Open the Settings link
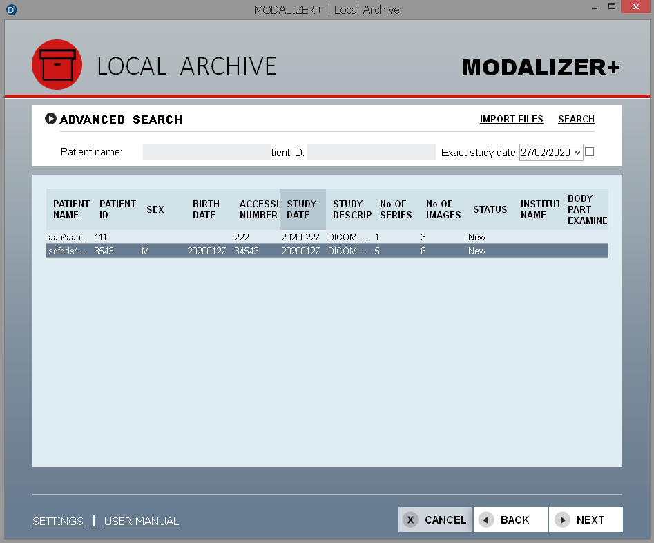 [58, 522]
